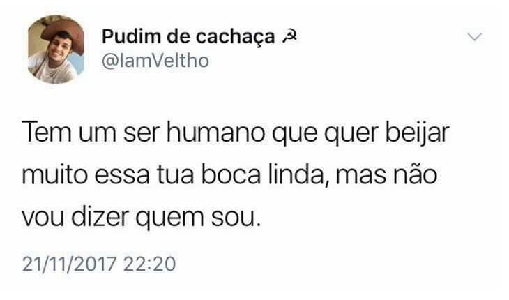Image resolution: width=509 pixels, height=300 pixels.
Task: Click the word "boca" in the tweet
Action: pyautogui.click(x=231, y=174)
